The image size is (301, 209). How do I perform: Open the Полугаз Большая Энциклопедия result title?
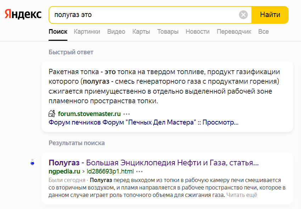154,163
